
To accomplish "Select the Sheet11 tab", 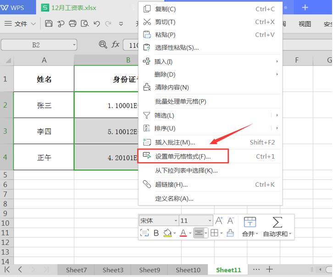I will [228, 270].
